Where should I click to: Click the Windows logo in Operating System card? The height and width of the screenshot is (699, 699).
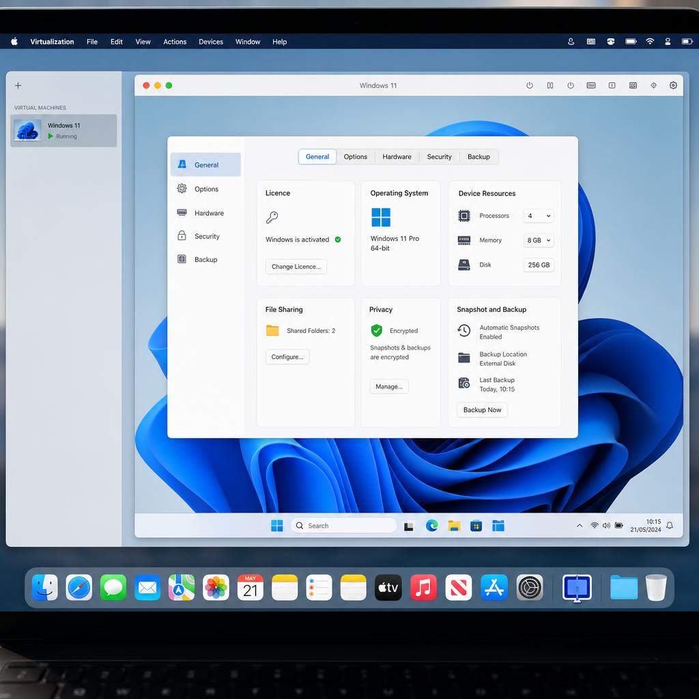click(381, 218)
